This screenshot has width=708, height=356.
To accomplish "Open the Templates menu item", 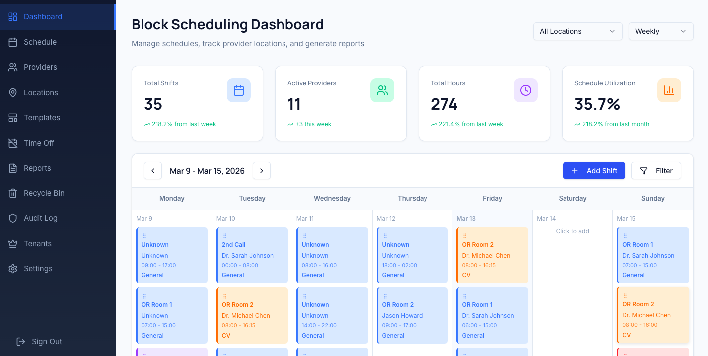I will click(x=58, y=118).
